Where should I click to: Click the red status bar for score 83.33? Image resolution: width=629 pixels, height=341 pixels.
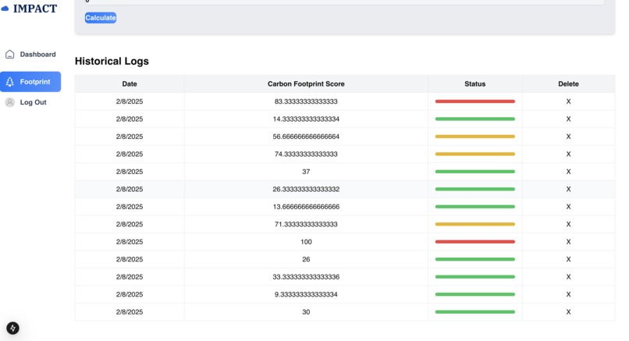click(x=474, y=101)
